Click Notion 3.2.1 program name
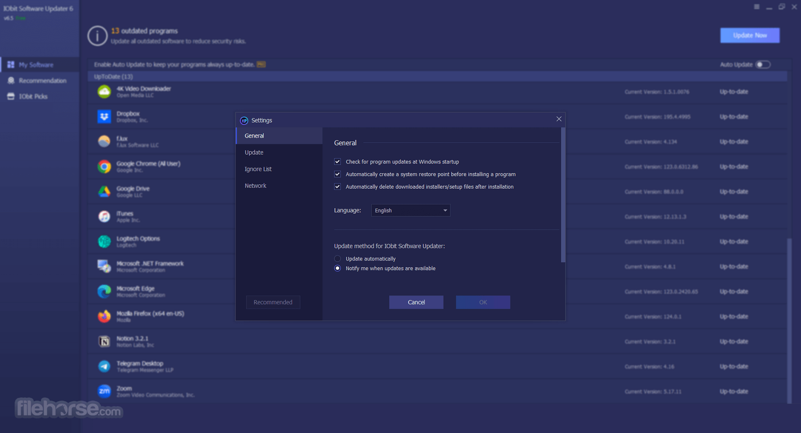 click(132, 338)
